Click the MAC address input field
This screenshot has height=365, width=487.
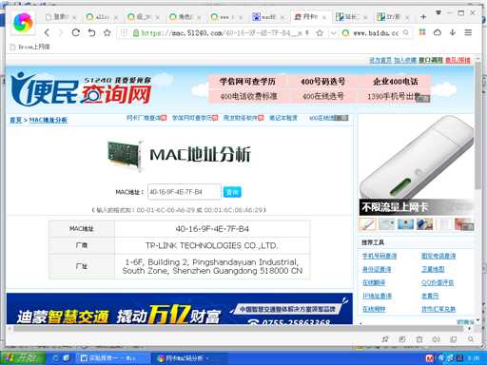click(185, 192)
